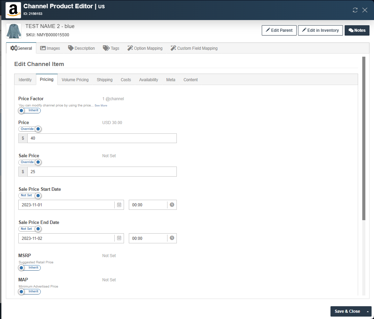Click the Amazon channel logo
Viewport: 374px width, 319px height.
(13, 10)
